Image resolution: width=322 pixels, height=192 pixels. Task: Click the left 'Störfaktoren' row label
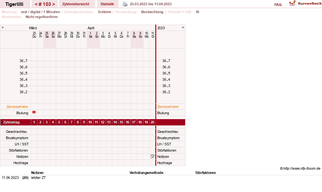[x=18, y=150]
